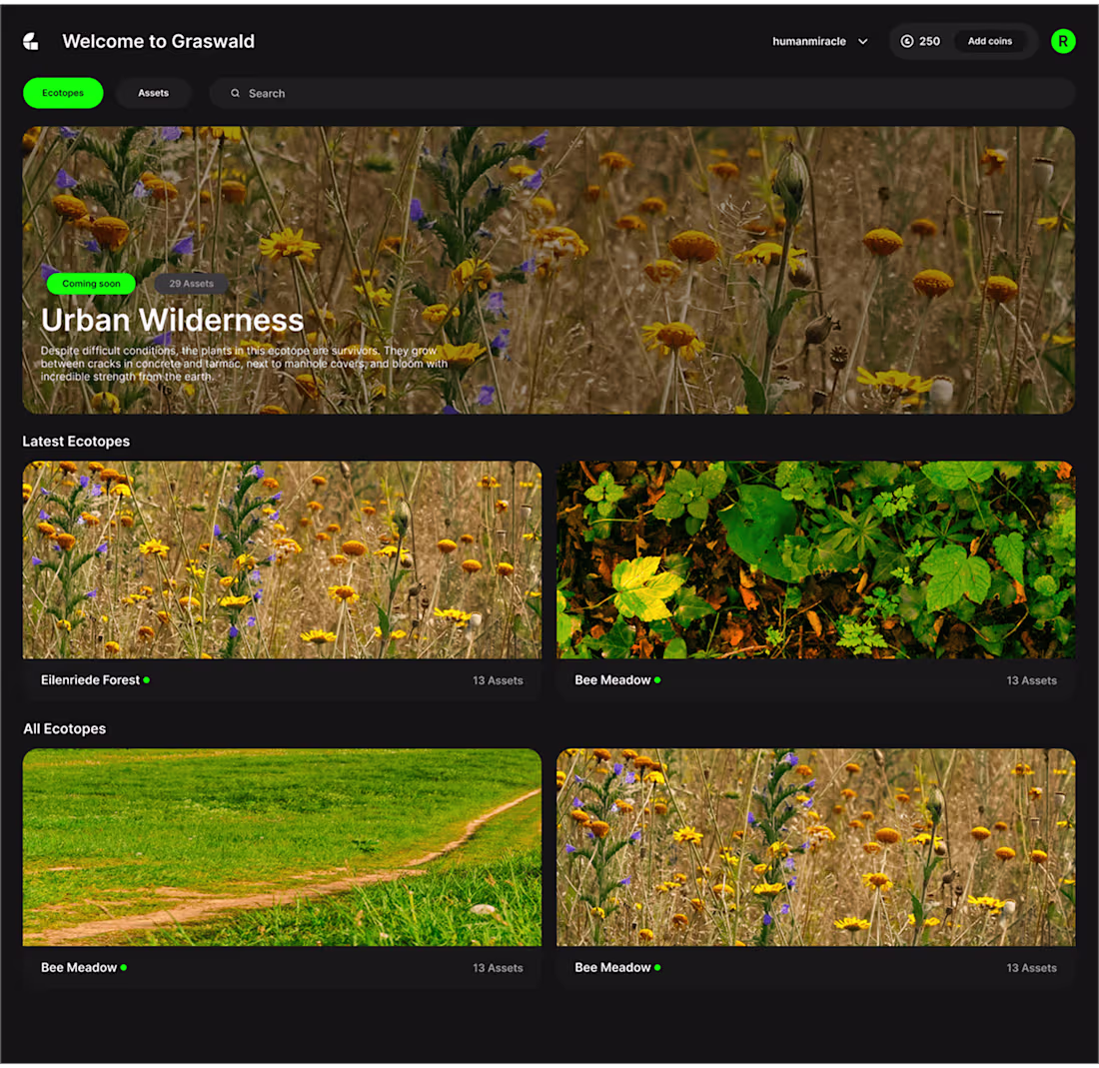Click the Add coins button
This screenshot has height=1068, width=1099.
[989, 41]
